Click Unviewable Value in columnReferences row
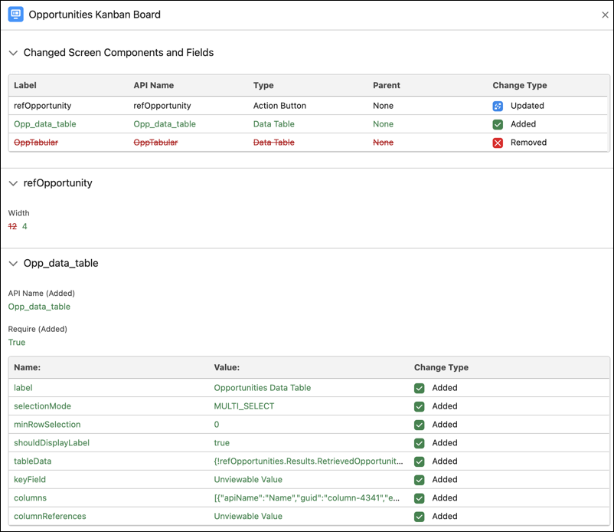614x532 pixels. (248, 517)
